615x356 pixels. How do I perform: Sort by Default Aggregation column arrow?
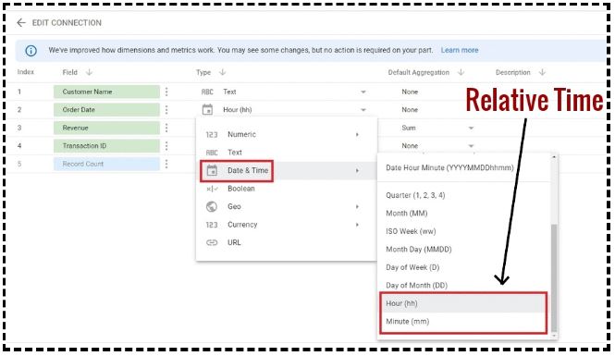point(461,72)
